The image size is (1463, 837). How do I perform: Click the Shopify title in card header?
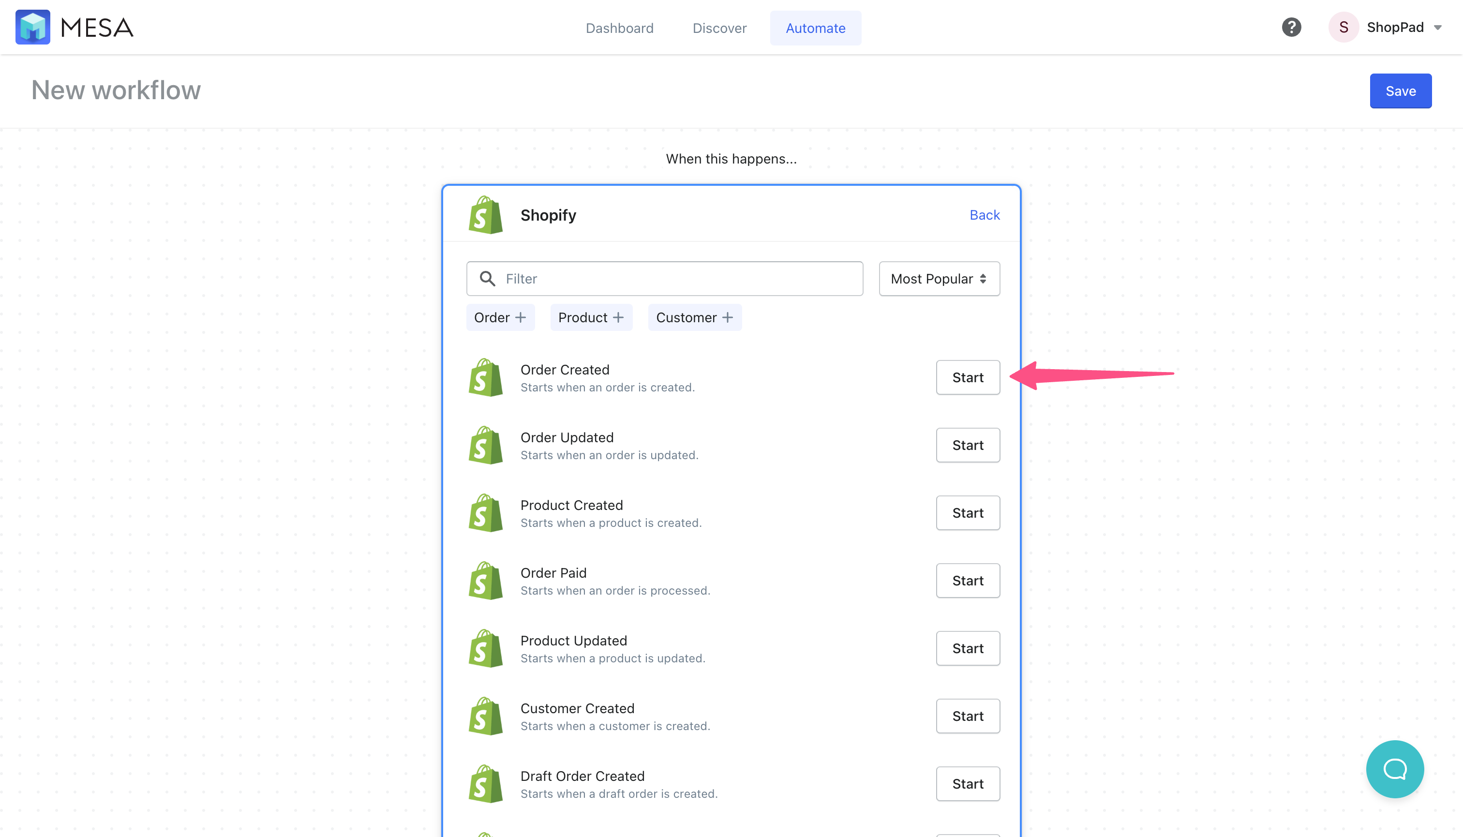[548, 215]
